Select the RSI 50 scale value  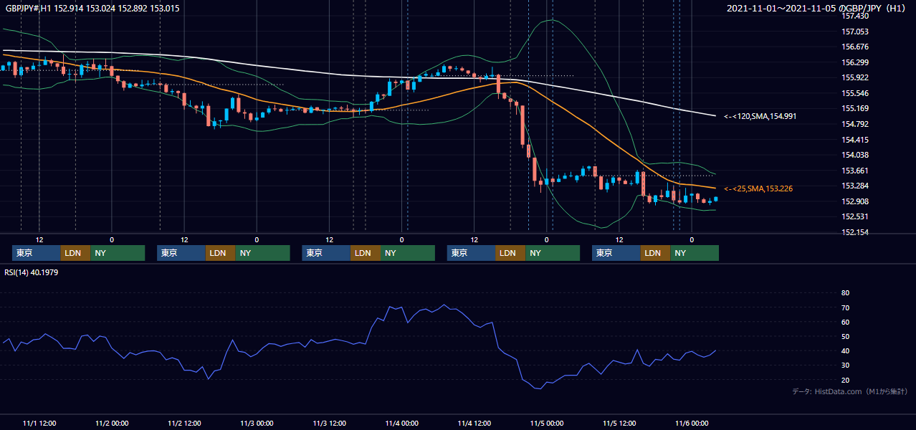(845, 336)
